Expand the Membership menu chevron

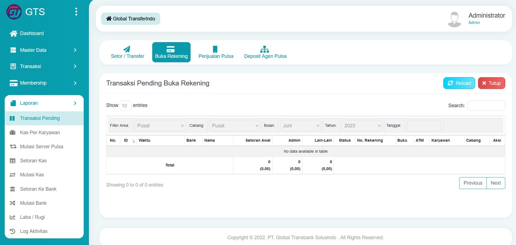(75, 83)
